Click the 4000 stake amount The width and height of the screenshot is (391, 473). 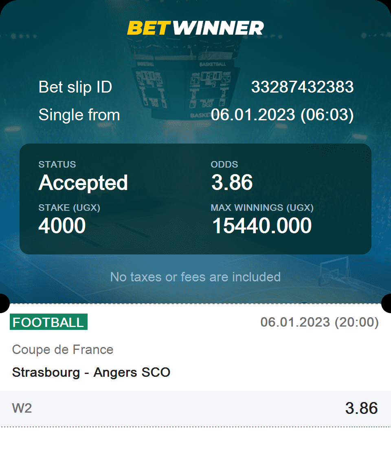(62, 225)
